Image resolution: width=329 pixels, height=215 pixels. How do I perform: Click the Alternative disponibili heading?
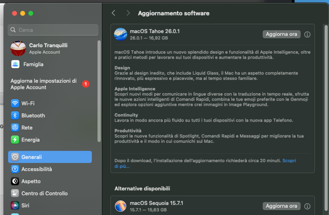tap(142, 188)
